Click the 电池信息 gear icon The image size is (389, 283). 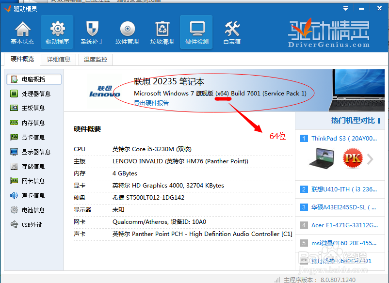[x=14, y=210]
